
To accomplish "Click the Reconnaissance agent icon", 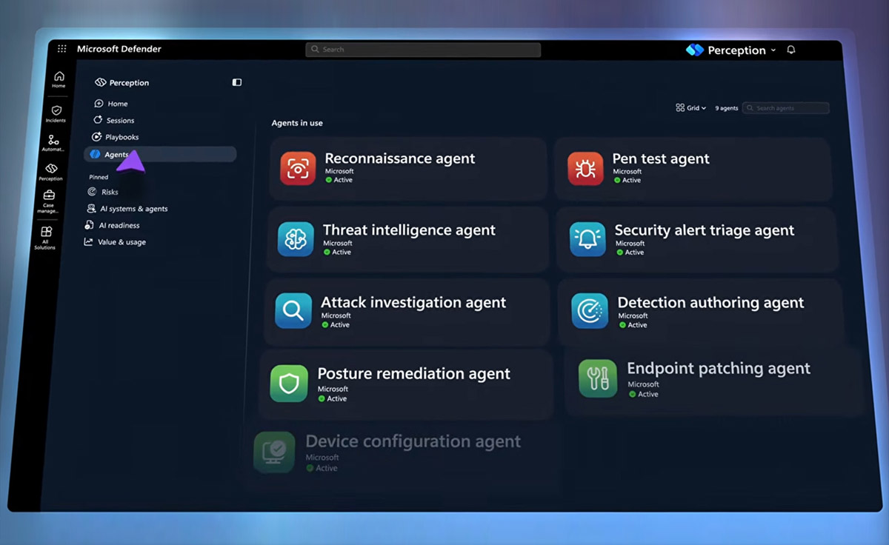I will click(x=298, y=168).
